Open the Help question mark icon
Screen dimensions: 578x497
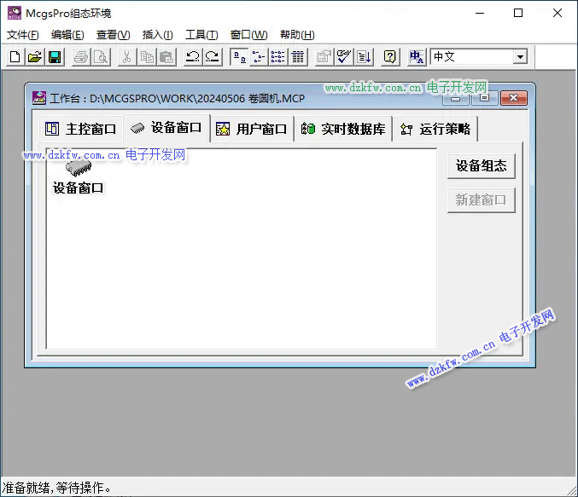[390, 57]
